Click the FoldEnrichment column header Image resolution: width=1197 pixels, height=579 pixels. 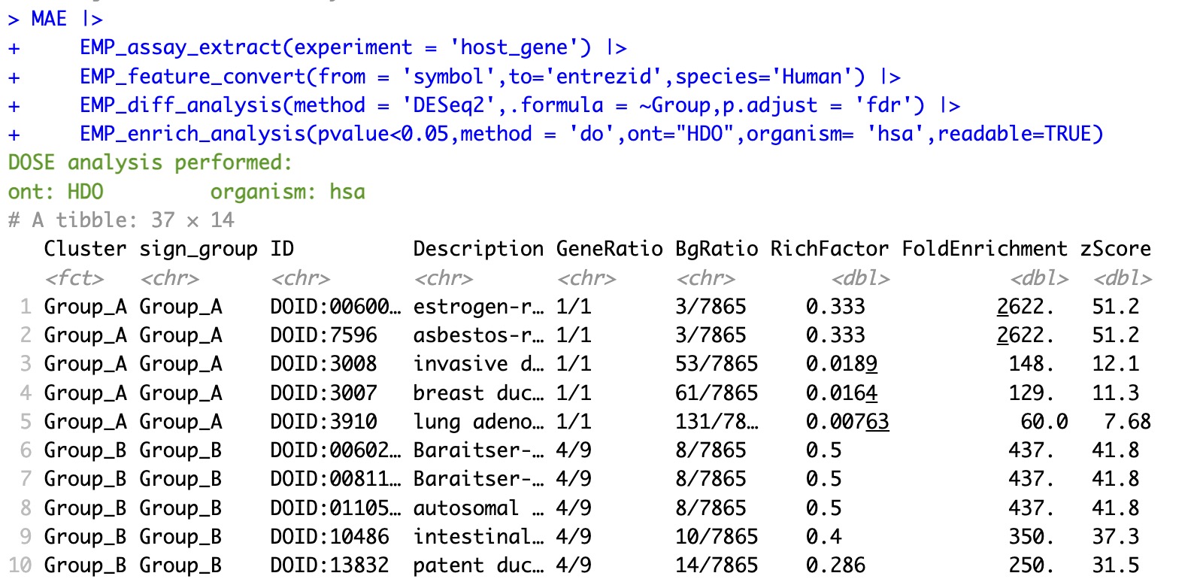pyautogui.click(x=984, y=249)
